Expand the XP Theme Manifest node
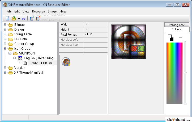Screen dimensions: 192x122 tap(5, 73)
